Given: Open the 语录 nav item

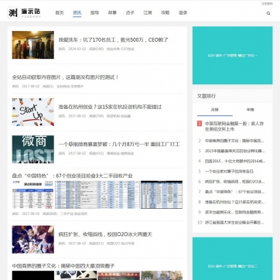Looking at the screenshot, I should coord(183,12).
